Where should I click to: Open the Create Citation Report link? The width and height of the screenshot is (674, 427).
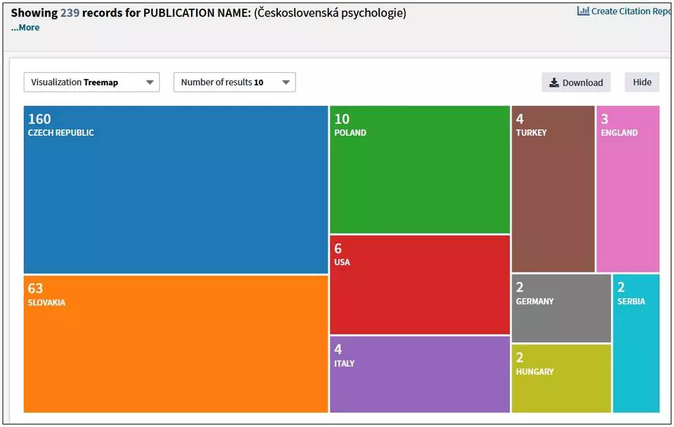coord(631,11)
